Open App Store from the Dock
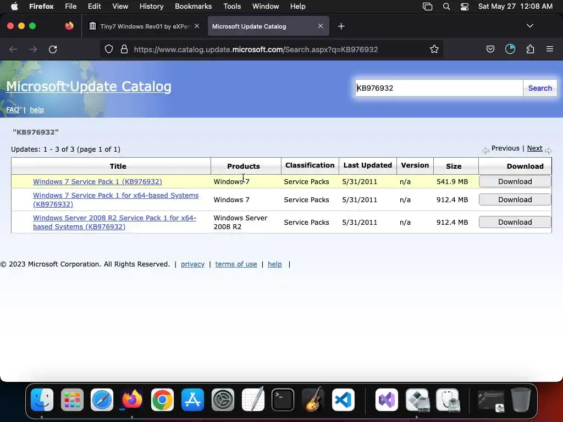 pos(192,399)
